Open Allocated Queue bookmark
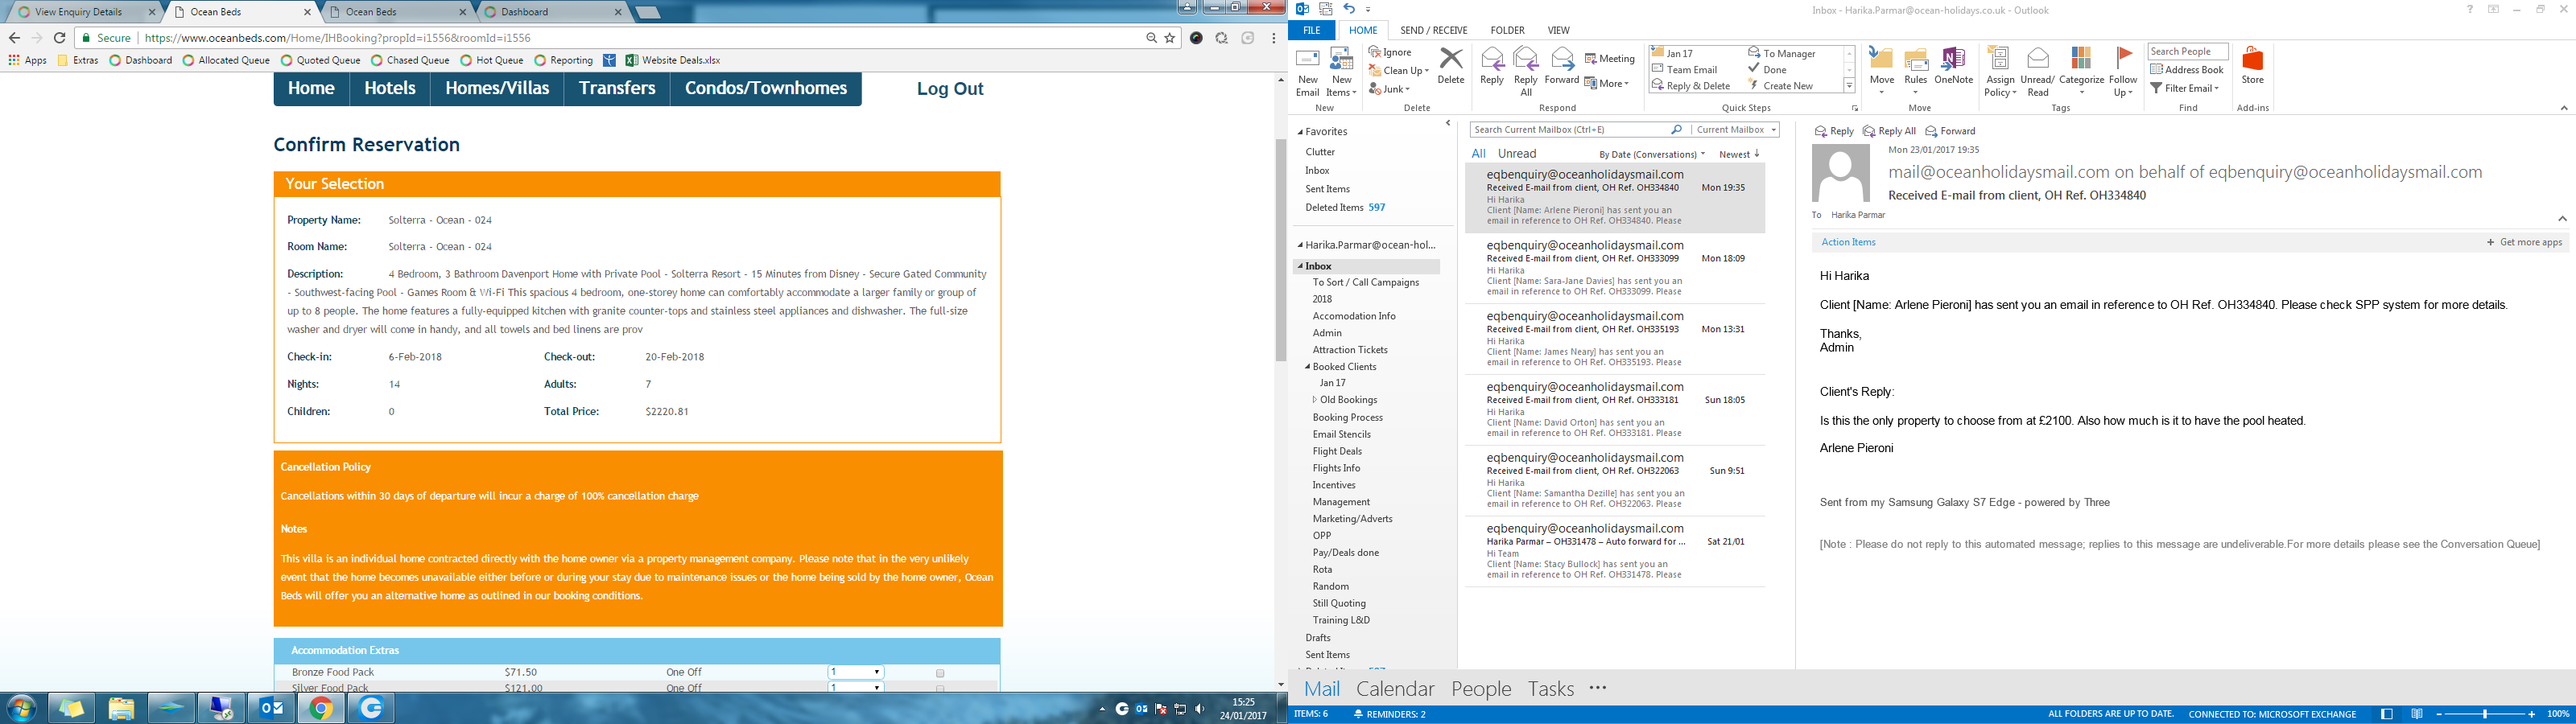 [x=226, y=60]
